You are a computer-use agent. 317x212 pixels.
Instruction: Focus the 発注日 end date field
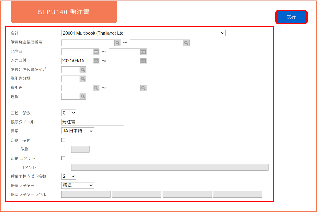pos(124,52)
